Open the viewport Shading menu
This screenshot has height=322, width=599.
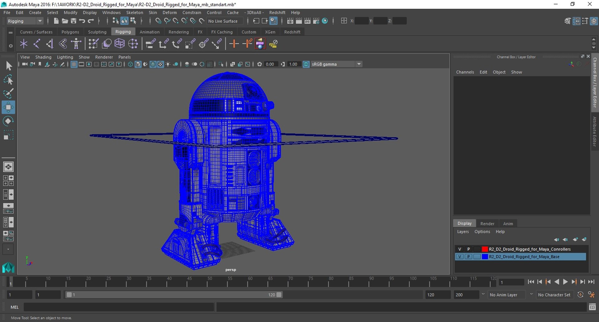(43, 57)
